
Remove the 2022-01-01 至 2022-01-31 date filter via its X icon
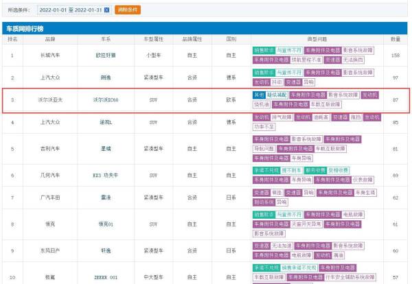[106, 10]
